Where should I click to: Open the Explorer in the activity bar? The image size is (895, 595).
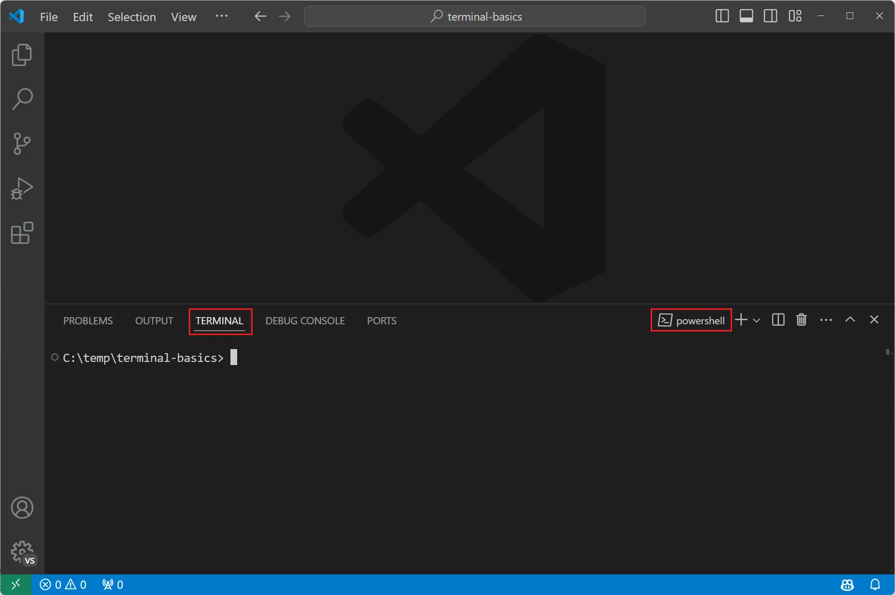pos(22,55)
